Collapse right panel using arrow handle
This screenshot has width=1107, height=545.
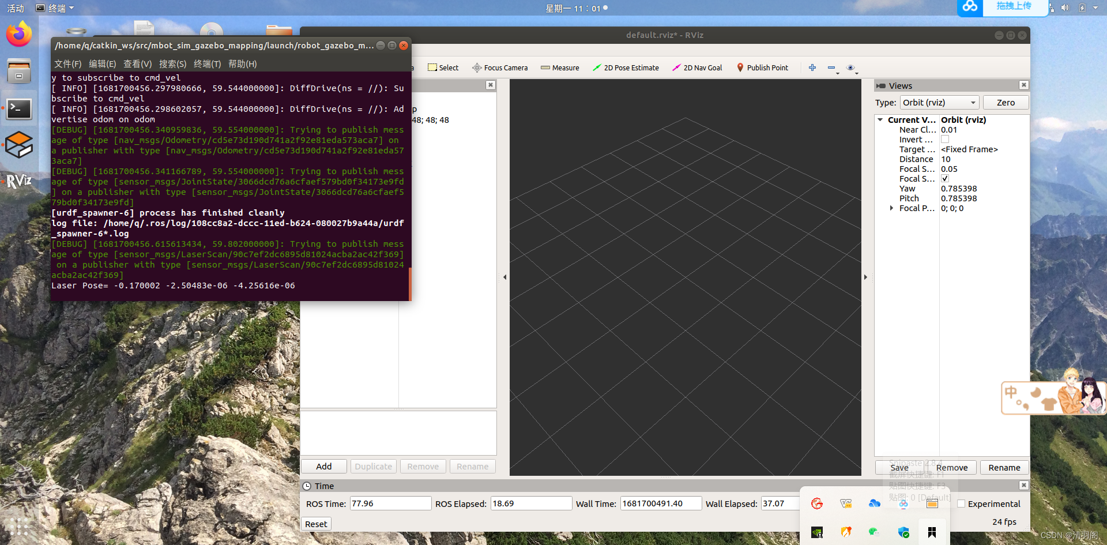(x=865, y=277)
